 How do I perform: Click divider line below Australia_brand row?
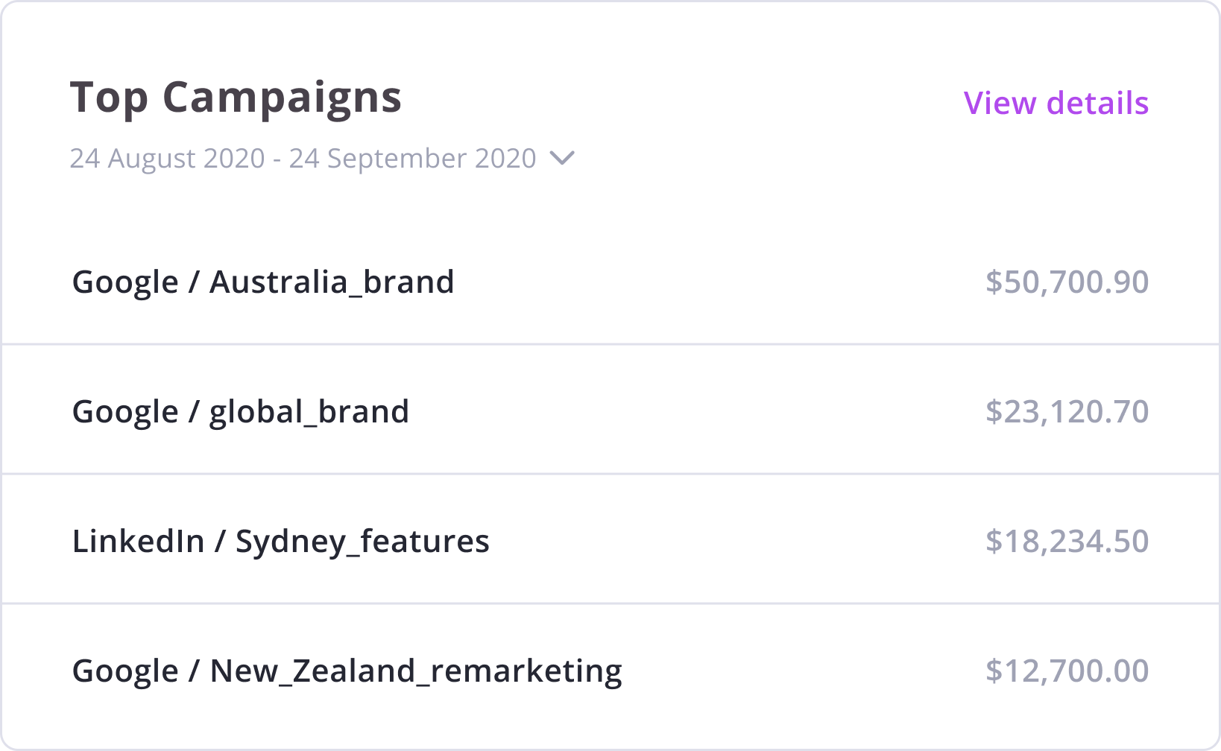(610, 344)
